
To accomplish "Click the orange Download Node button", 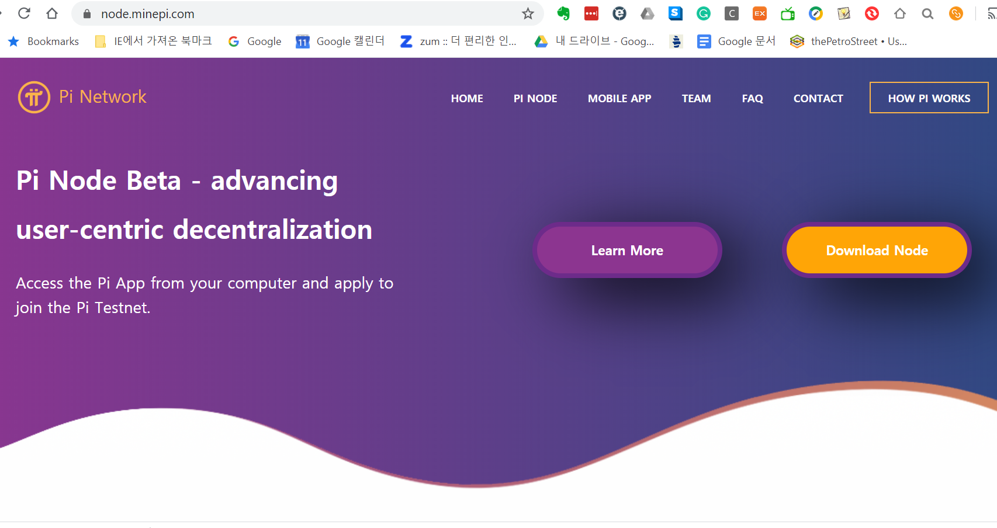I will (x=877, y=250).
